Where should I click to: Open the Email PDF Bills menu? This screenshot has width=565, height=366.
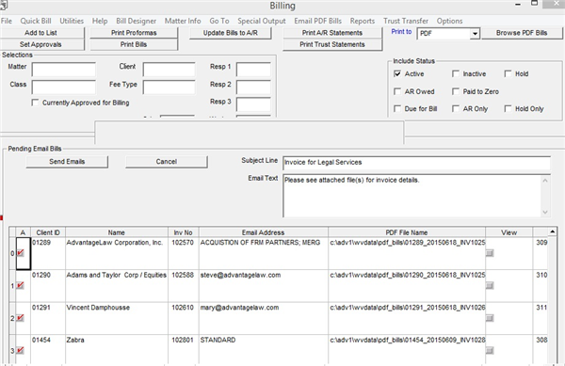click(318, 21)
